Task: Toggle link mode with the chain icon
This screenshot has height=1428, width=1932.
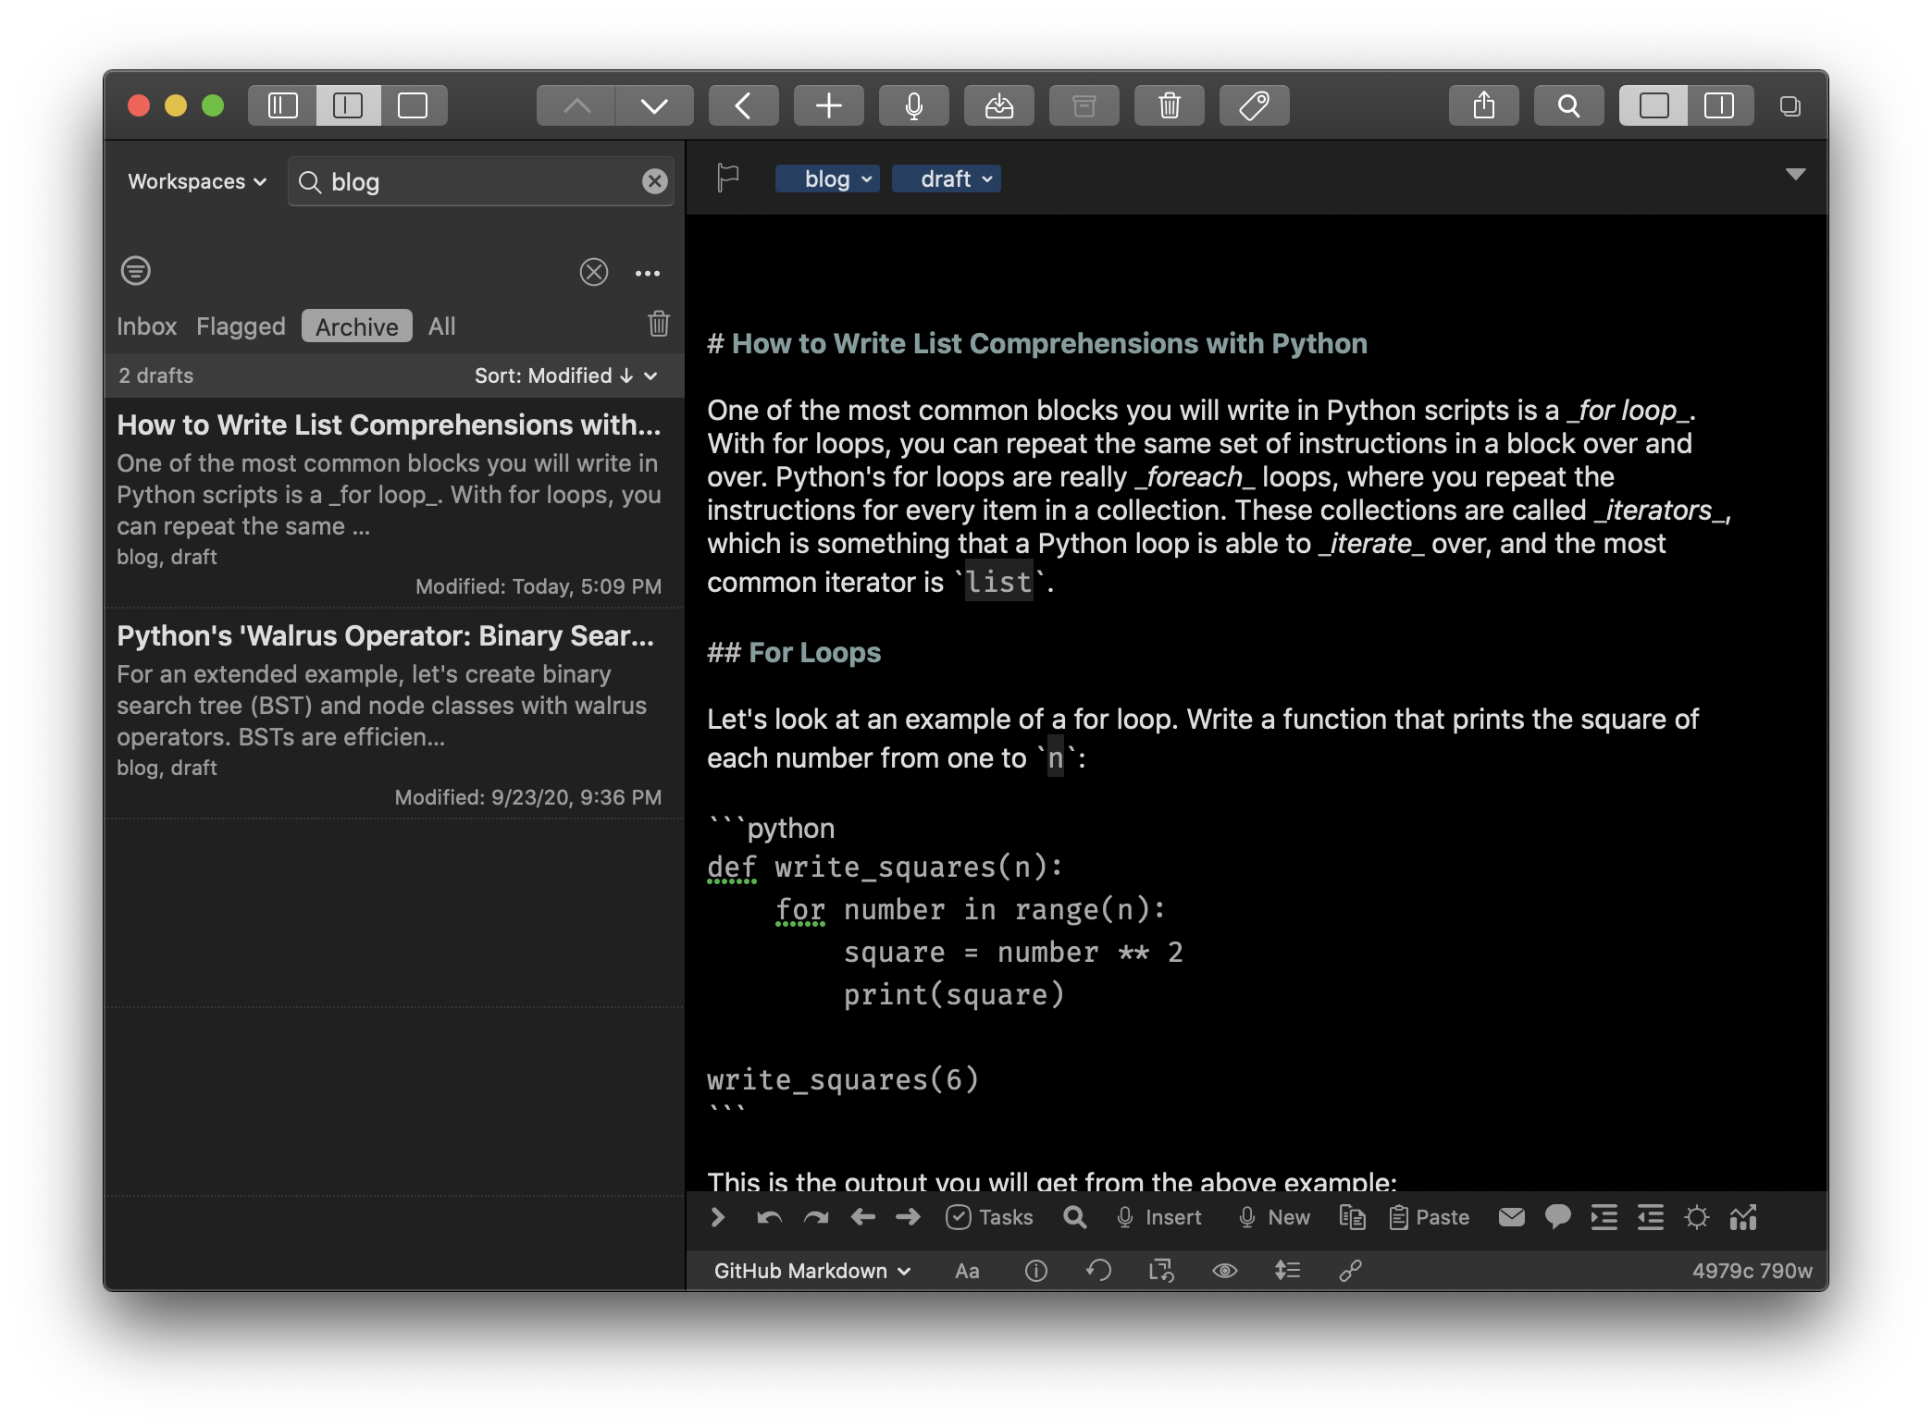Action: tap(1350, 1271)
